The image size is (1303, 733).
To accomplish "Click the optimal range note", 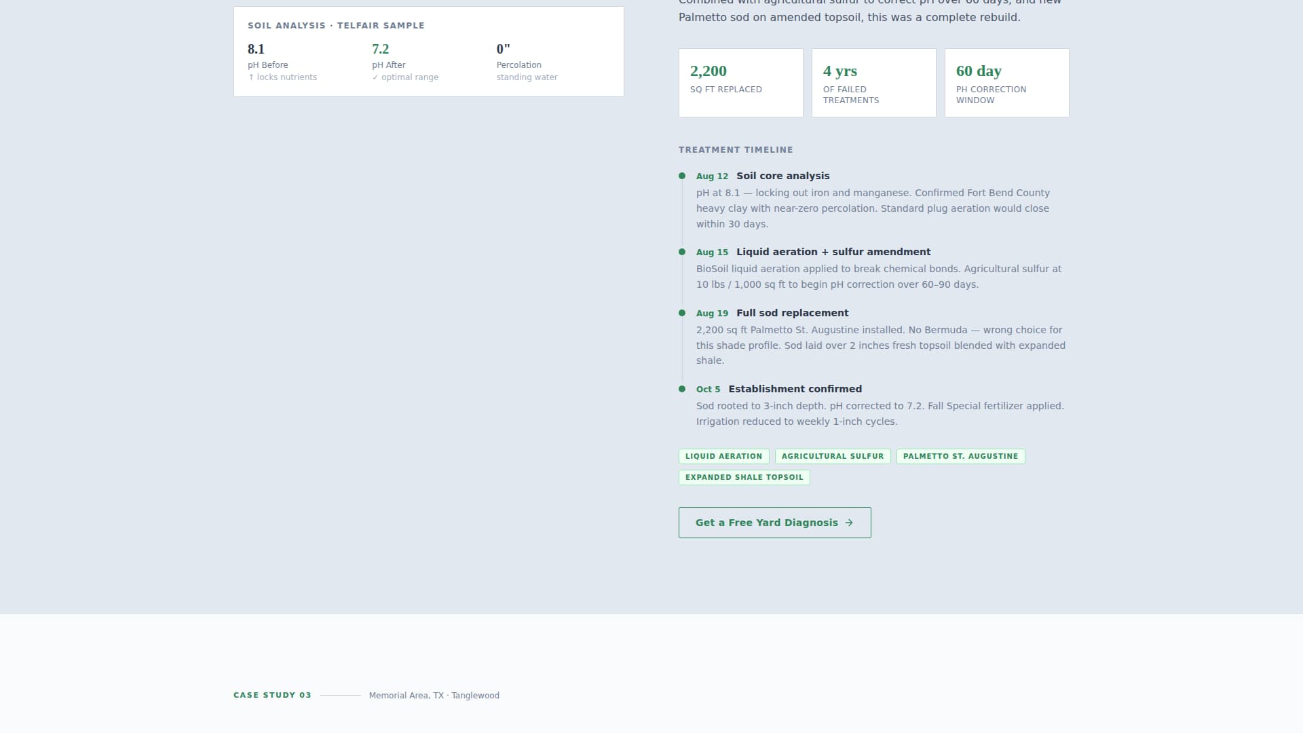I will point(405,77).
